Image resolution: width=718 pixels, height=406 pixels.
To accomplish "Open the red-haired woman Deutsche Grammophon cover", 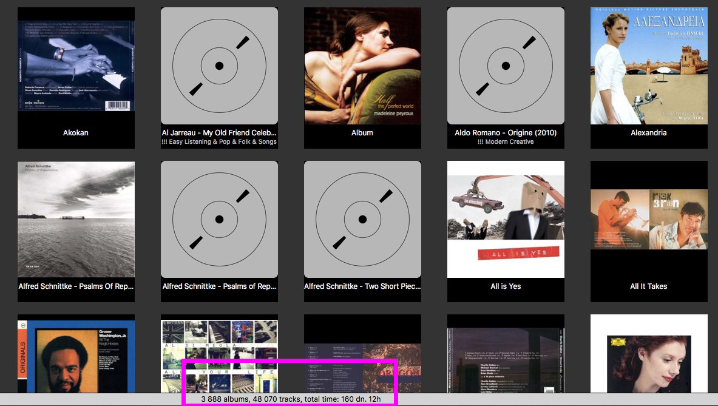I will (649, 353).
